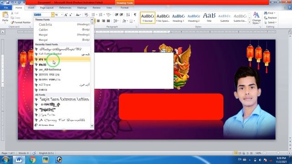Open the font size dropdown

coord(62,15)
